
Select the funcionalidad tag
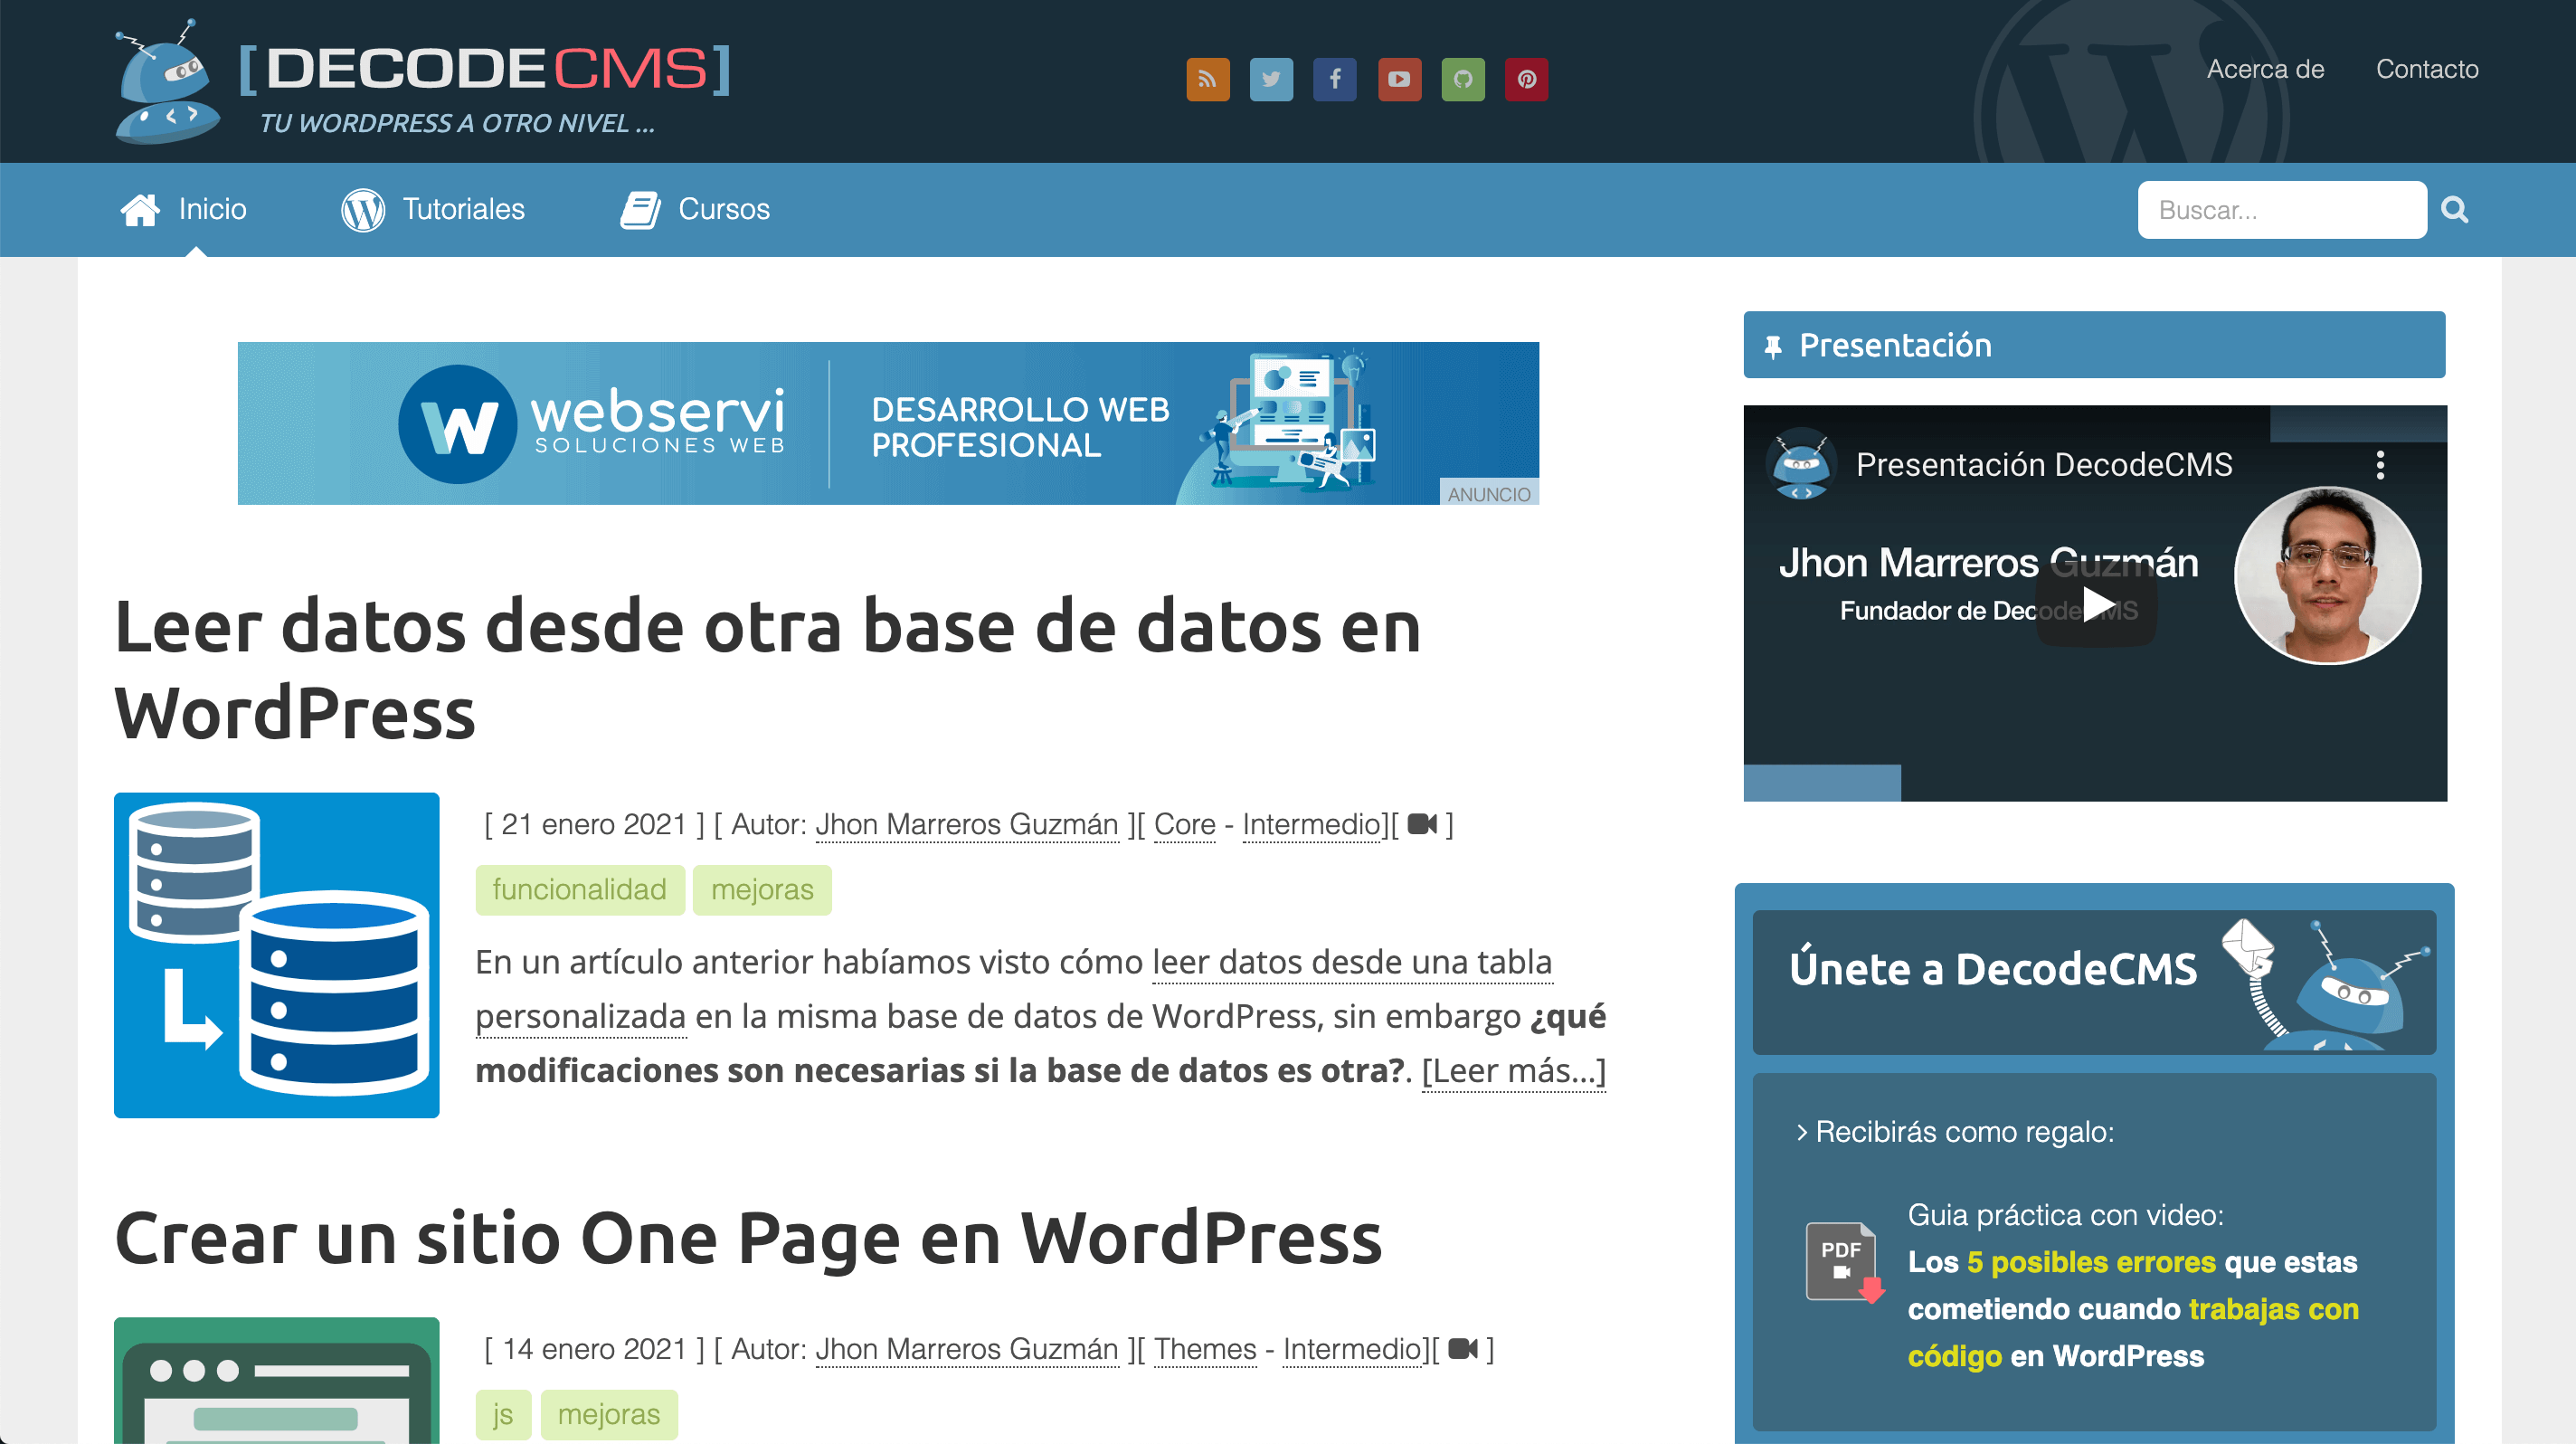(x=580, y=890)
